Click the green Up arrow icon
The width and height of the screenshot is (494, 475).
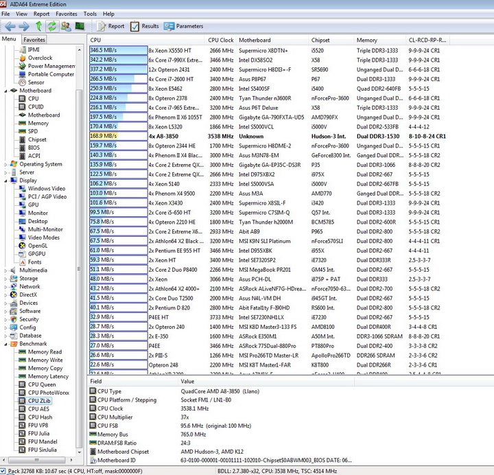tap(38, 26)
